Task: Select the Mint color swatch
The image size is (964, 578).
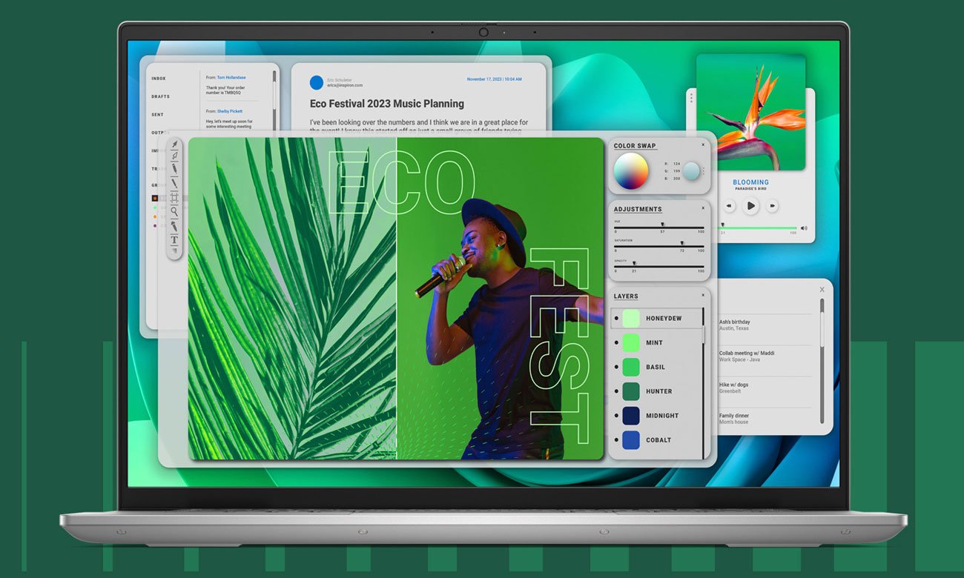Action: pyautogui.click(x=631, y=342)
